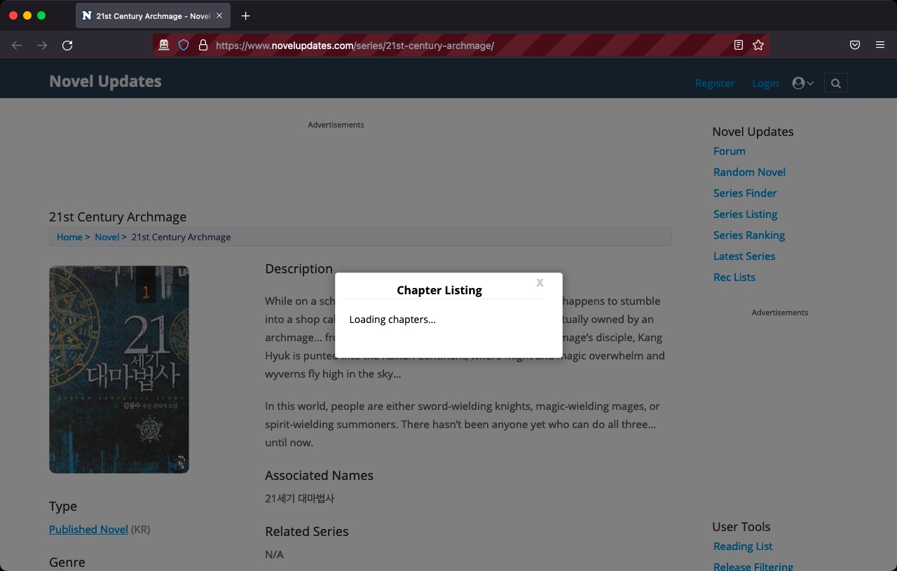Dismiss the Chapter Listing dialog with the X
This screenshot has width=897, height=571.
pos(540,282)
